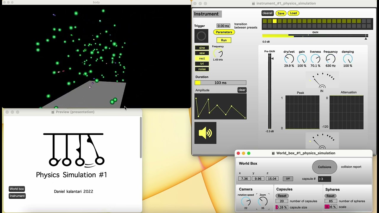The width and height of the screenshot is (379, 213).
Task: Click the Duration slider showing 103 ms
Action: pyautogui.click(x=220, y=83)
